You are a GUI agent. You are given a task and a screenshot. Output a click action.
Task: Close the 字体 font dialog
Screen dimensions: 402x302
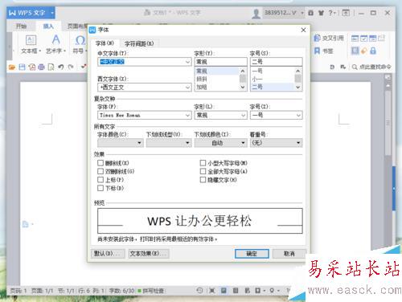point(303,30)
